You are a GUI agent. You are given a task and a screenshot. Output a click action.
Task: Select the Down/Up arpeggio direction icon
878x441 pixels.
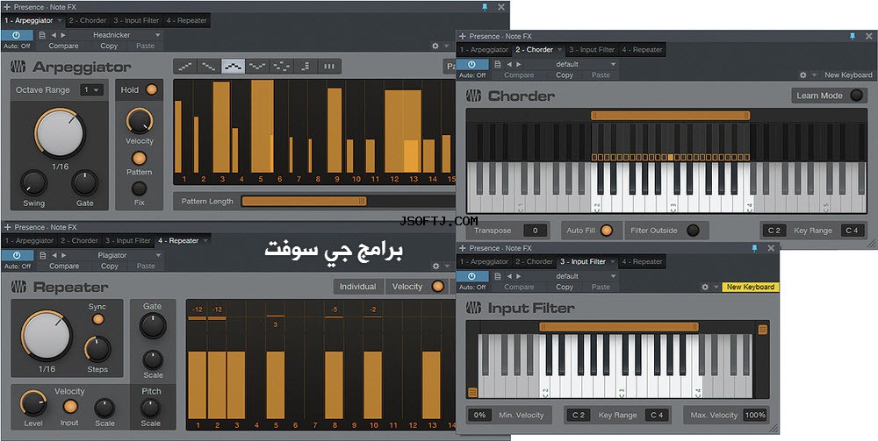click(x=257, y=67)
